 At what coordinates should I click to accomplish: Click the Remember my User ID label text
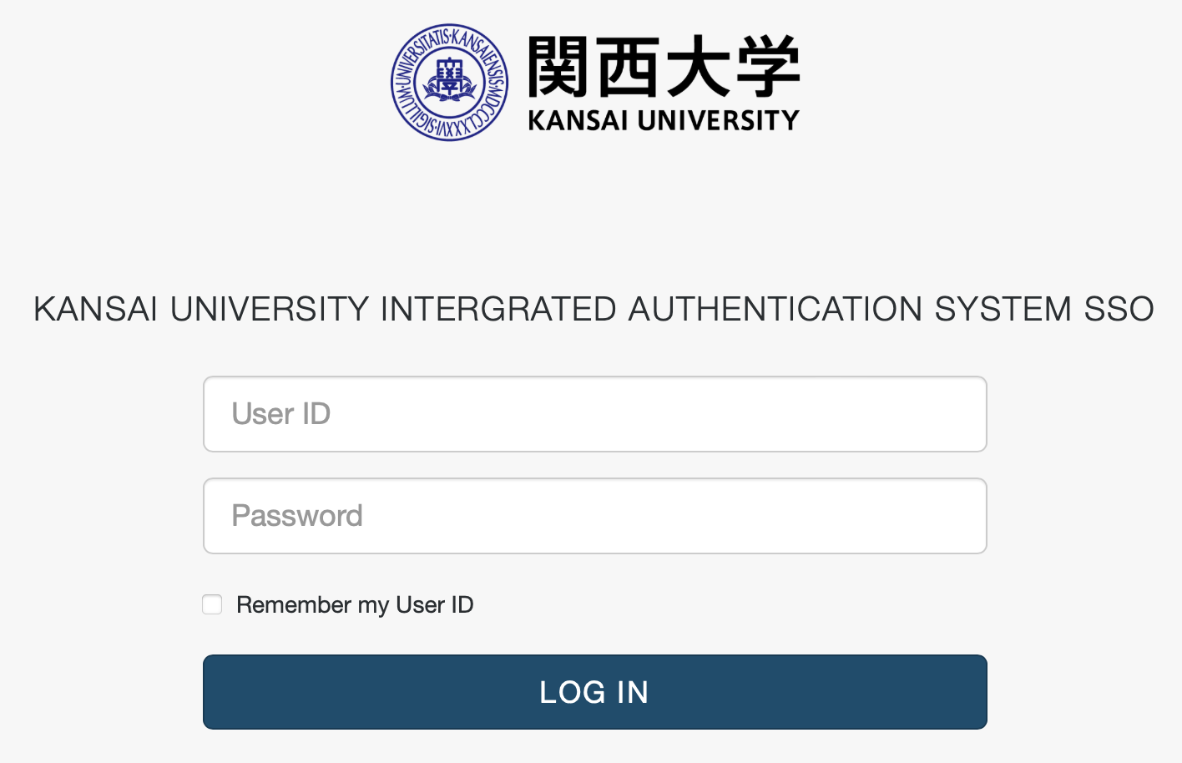(355, 604)
